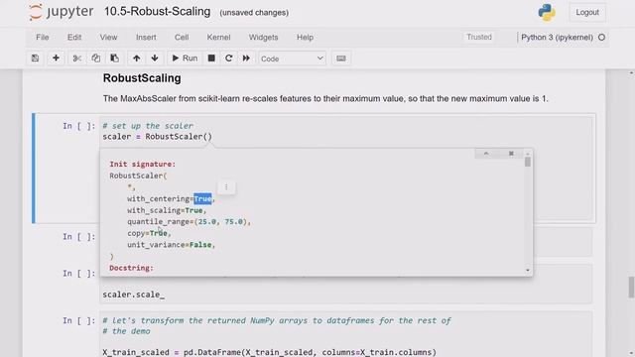Click the first cell's In [ ] prompt
Image resolution: width=635 pixels, height=357 pixels.
[79, 126]
